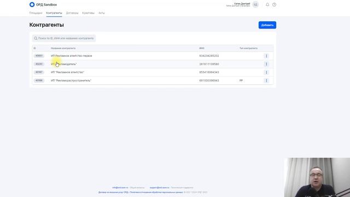The image size is (350, 197).
Task: Click the user name in the header
Action: tap(242, 4)
